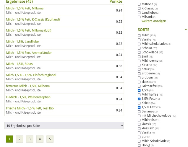188x147 pixels.
Task: Check the Milchkaffee filter checkbox
Action: (139, 95)
